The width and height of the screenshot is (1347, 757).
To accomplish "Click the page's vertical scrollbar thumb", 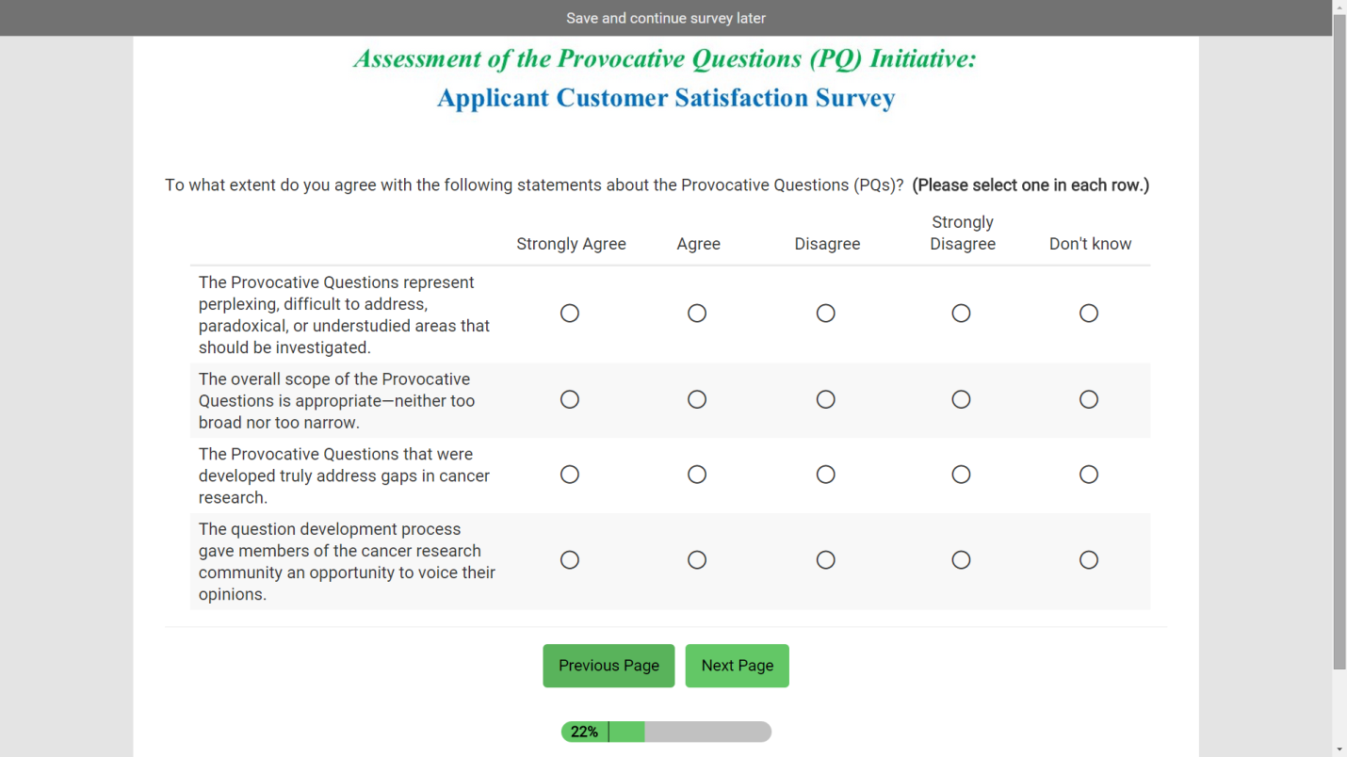I will 1339,339.
